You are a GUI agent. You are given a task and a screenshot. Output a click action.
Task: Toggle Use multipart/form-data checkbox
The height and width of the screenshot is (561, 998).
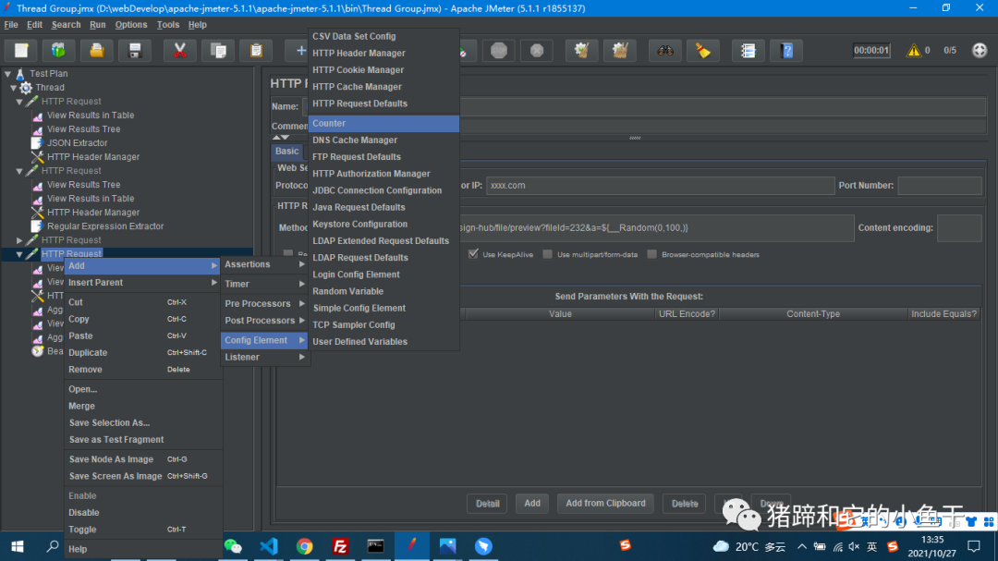coord(547,254)
